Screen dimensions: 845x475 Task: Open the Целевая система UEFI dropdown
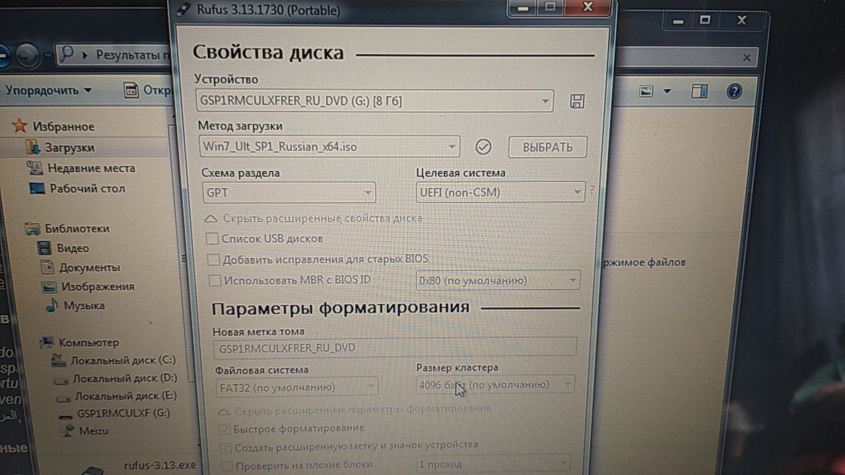(x=500, y=192)
